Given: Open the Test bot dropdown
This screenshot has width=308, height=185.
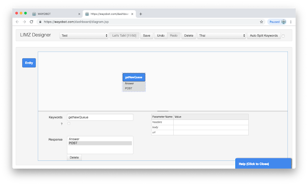Looking at the screenshot, I should [84, 36].
